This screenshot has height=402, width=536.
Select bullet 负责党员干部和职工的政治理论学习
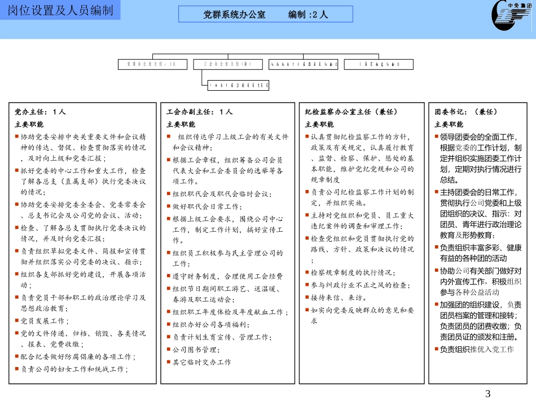point(81,303)
